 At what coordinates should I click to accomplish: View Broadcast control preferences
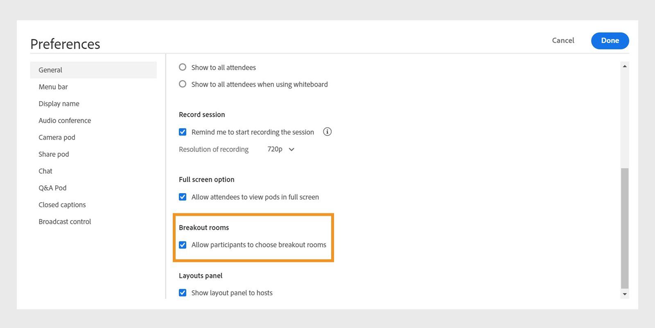65,221
